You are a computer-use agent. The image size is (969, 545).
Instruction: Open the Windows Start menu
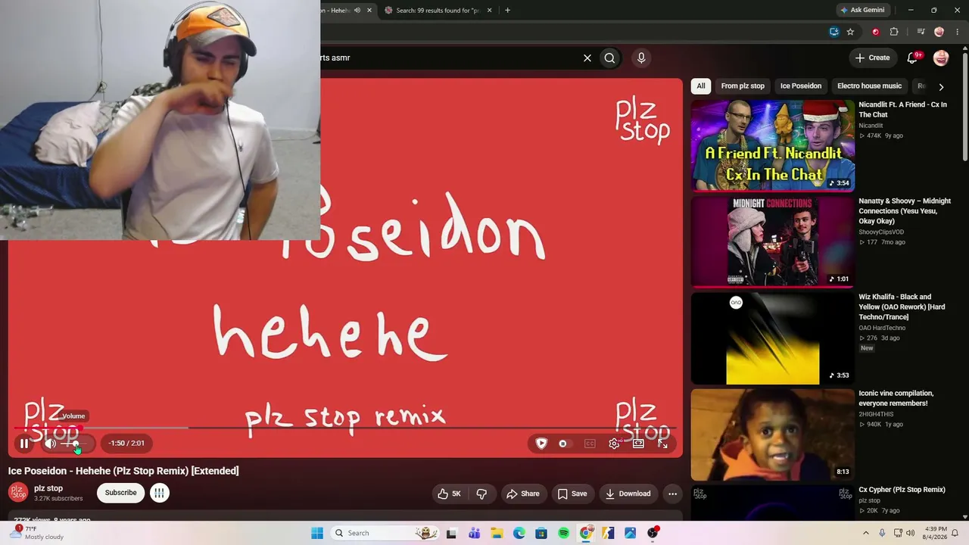317,533
